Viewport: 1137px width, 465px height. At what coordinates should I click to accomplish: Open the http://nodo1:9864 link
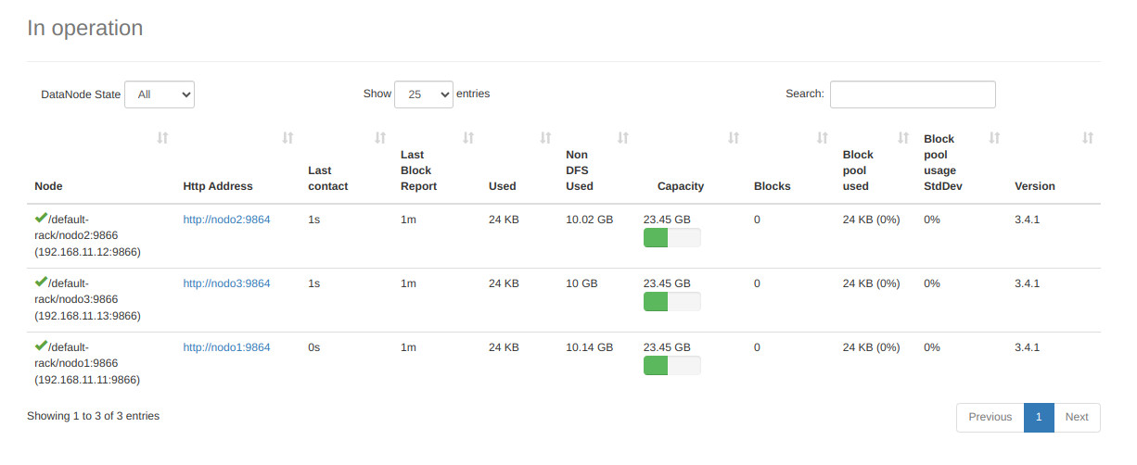click(226, 347)
